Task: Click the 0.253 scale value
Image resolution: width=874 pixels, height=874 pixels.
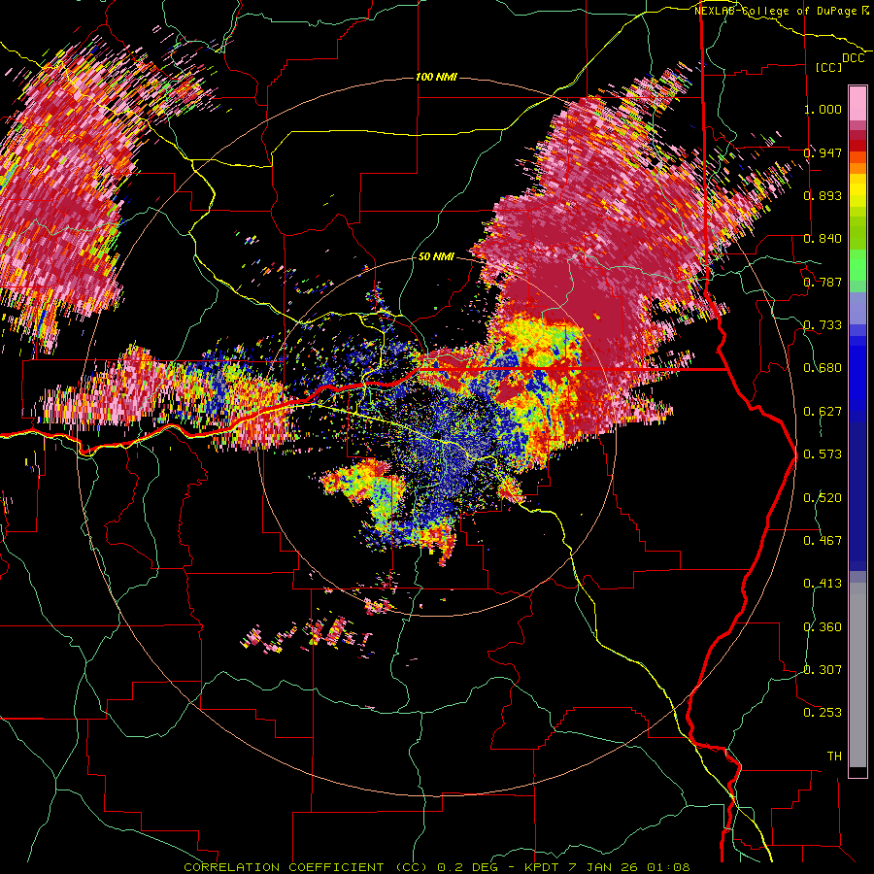Action: [823, 713]
